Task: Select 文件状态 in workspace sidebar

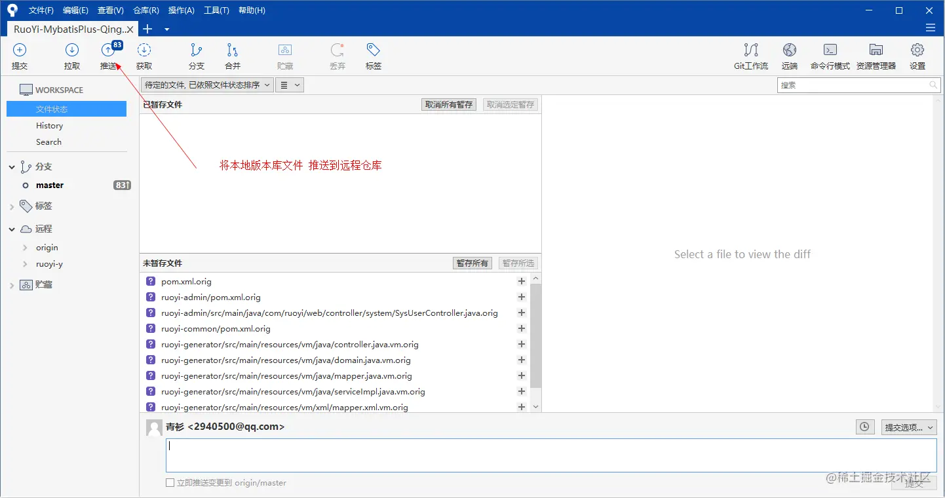Action: [66, 109]
